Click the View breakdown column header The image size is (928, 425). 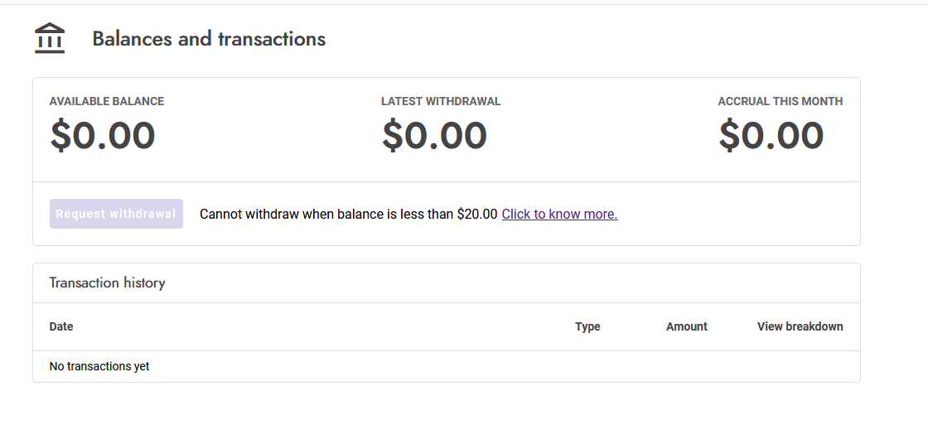click(x=800, y=326)
